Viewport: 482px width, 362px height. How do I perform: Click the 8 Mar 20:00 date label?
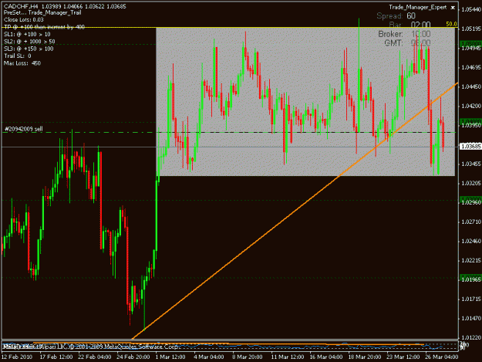[247, 357]
